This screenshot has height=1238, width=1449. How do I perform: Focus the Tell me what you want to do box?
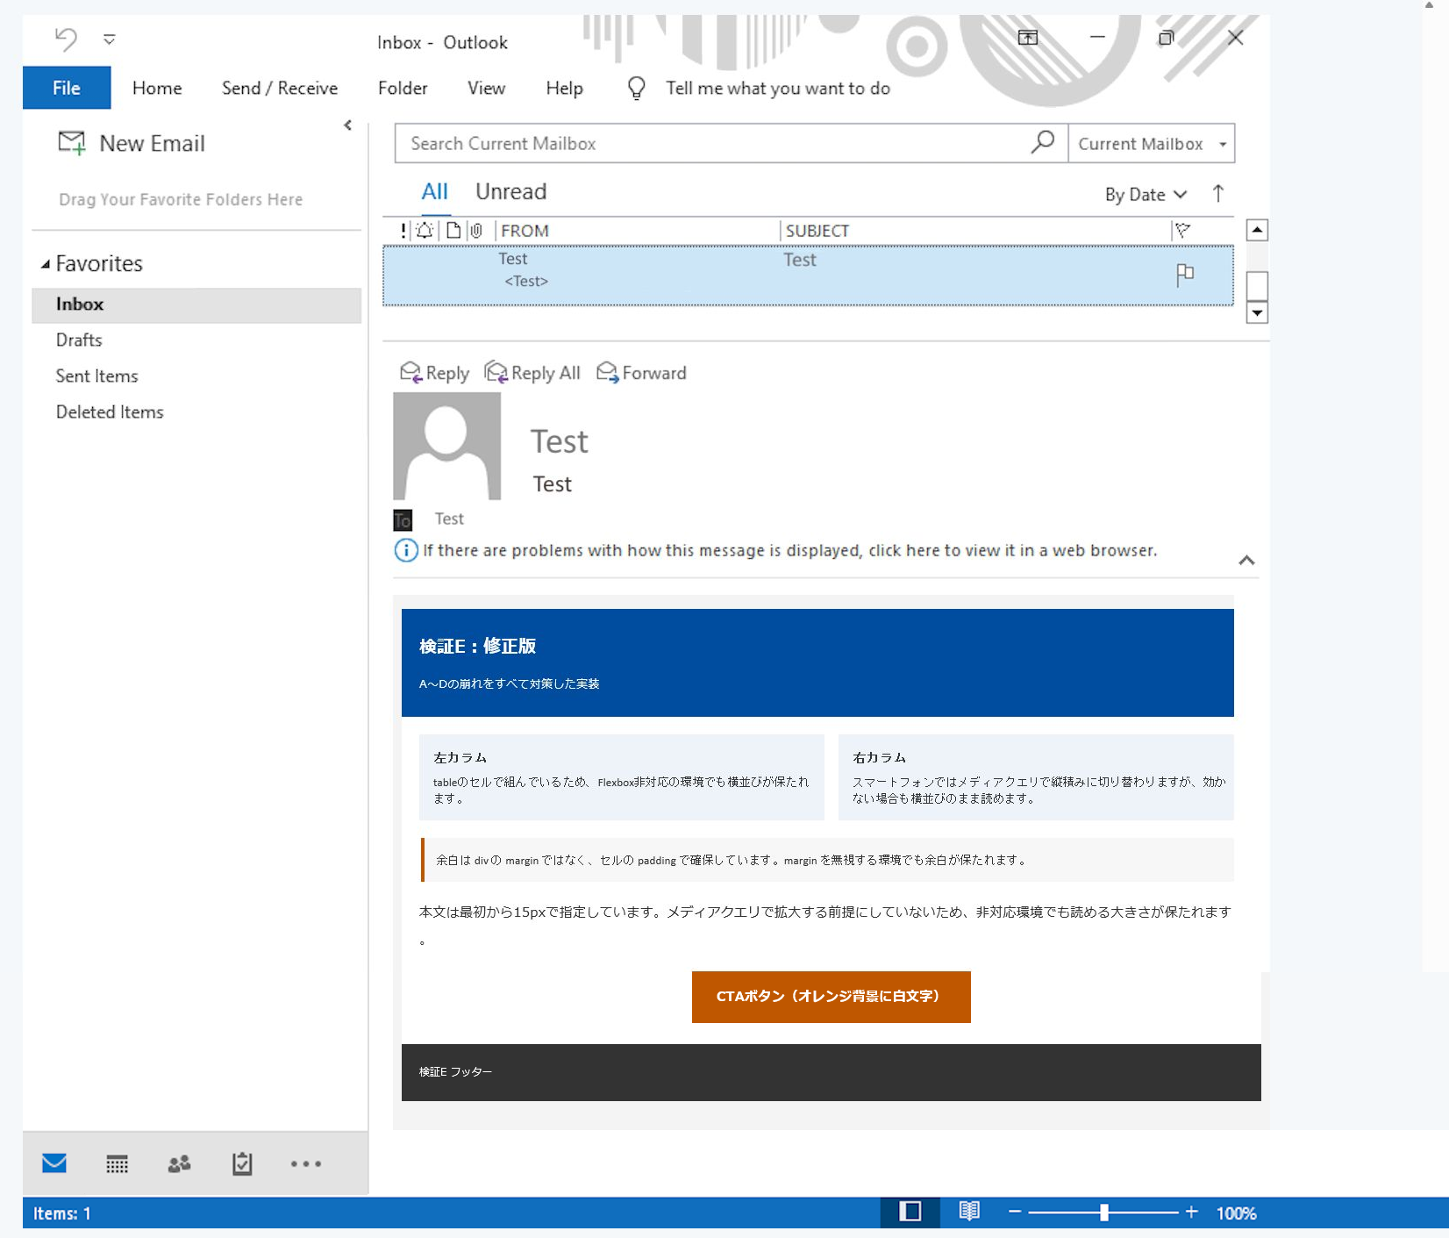click(x=778, y=88)
